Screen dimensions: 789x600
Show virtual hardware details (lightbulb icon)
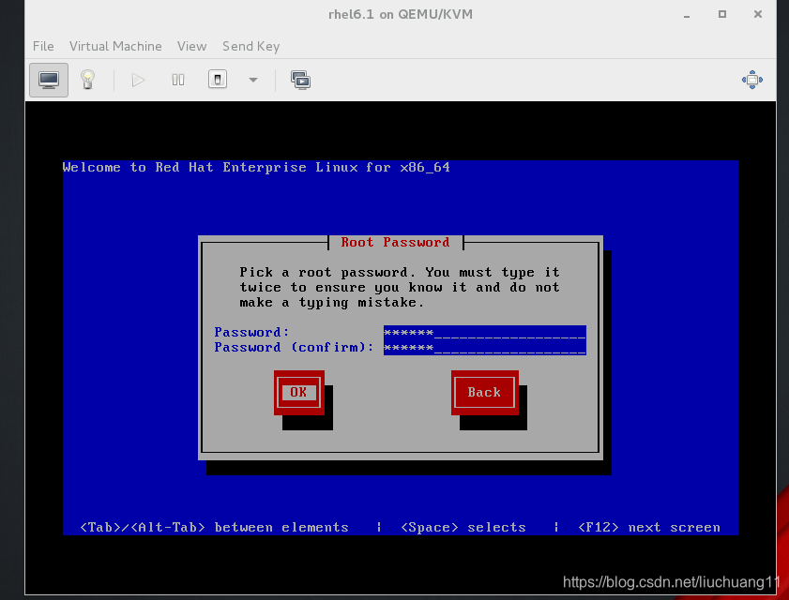point(87,80)
